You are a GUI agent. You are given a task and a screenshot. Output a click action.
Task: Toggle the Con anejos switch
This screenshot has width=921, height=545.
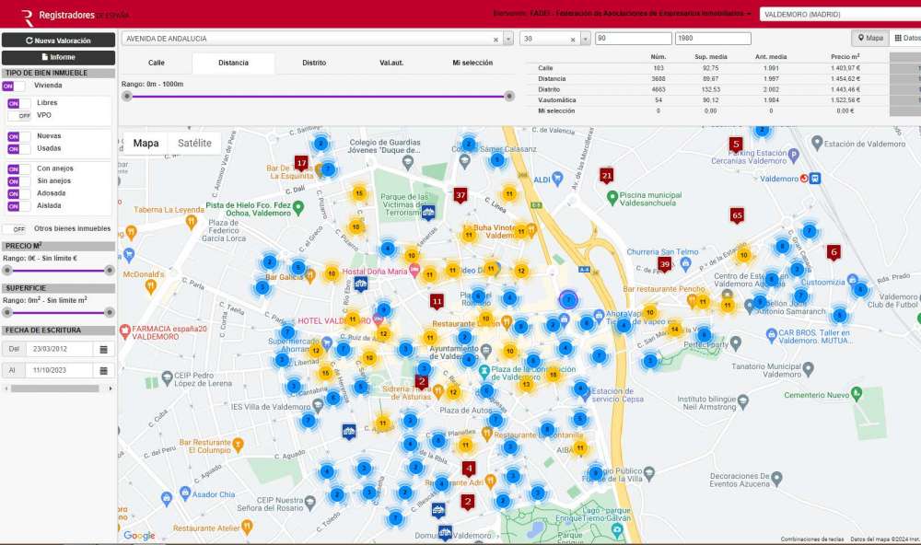18,169
